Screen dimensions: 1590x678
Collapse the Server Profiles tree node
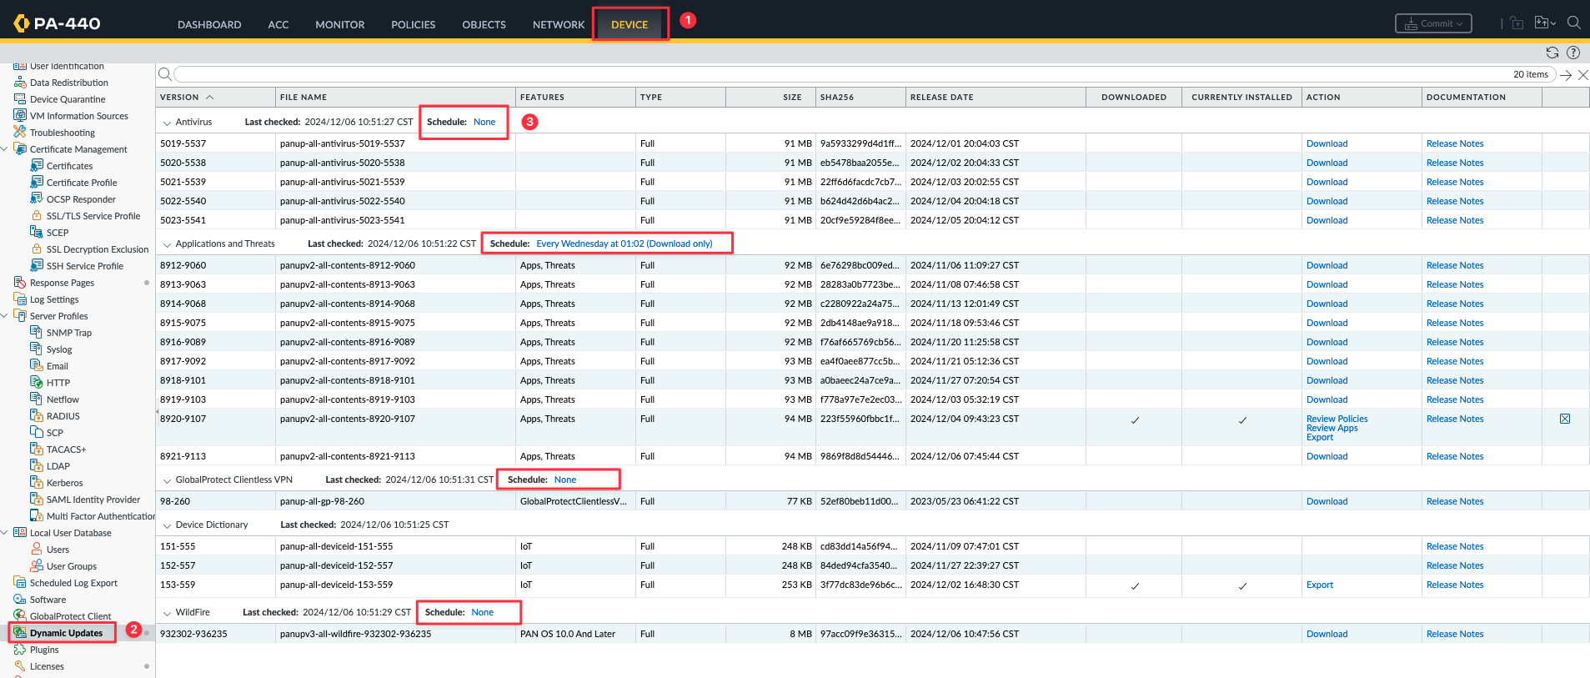5,316
